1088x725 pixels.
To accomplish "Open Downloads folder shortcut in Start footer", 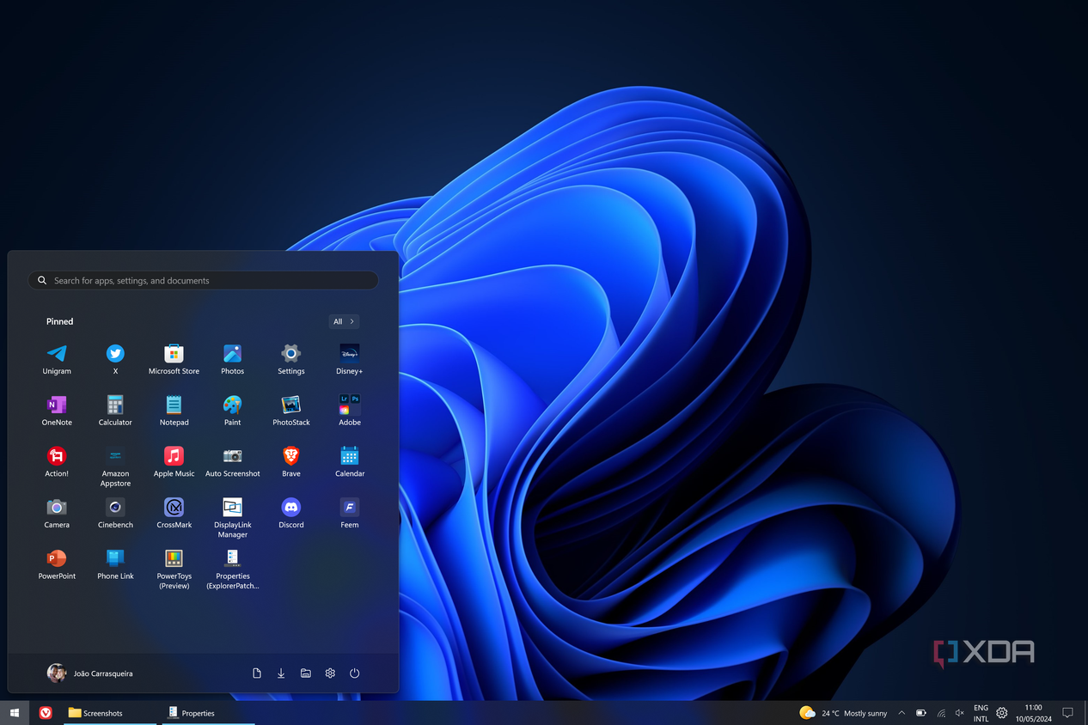I will (x=281, y=673).
